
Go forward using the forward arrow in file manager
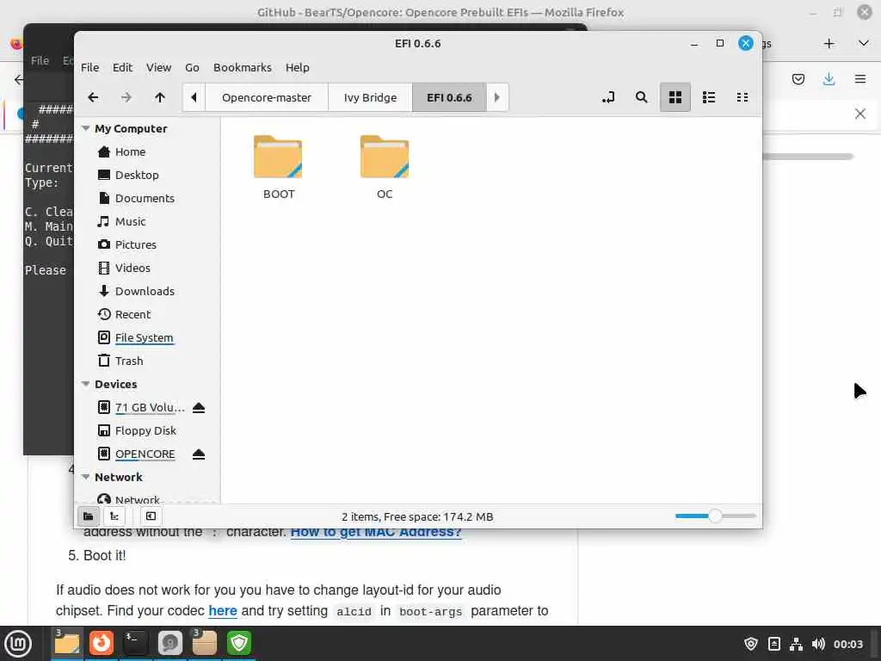click(126, 97)
